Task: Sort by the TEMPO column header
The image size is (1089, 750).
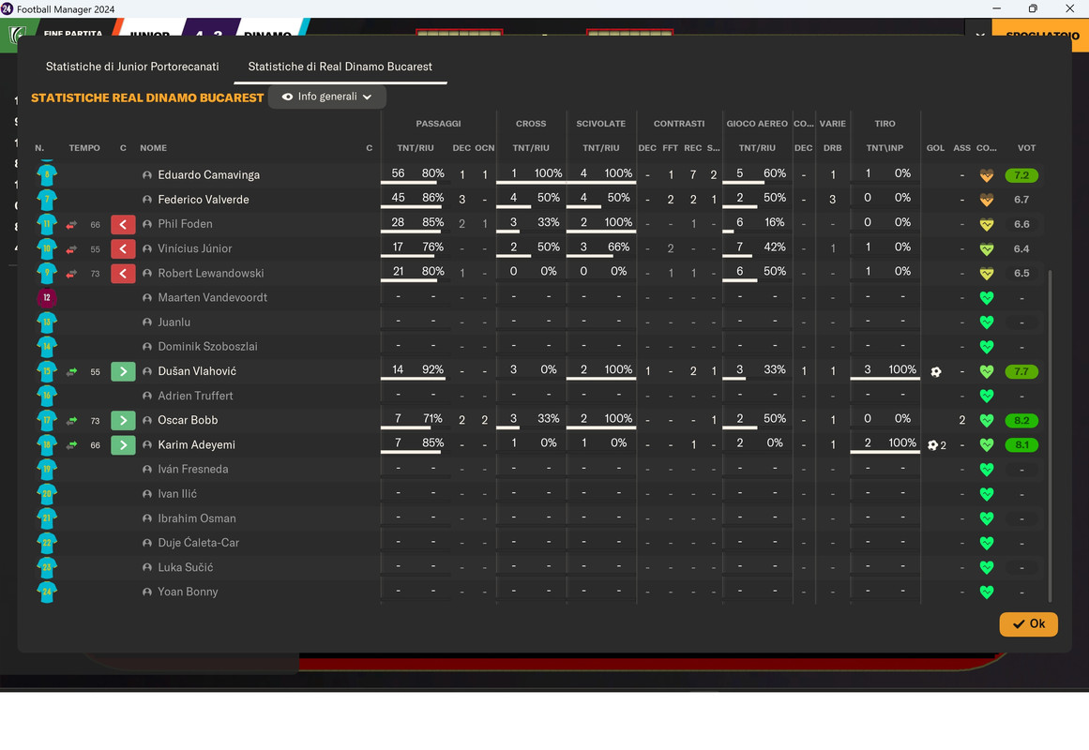Action: [84, 148]
